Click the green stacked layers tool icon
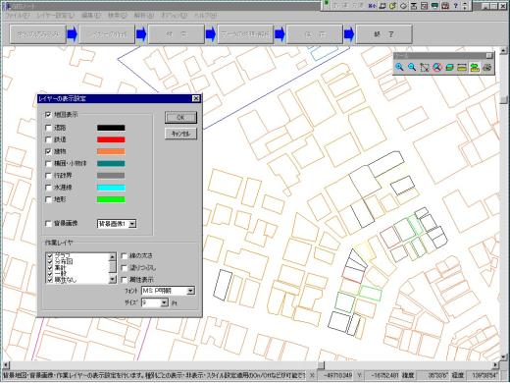Viewport: 510px width, 383px height. [449, 68]
